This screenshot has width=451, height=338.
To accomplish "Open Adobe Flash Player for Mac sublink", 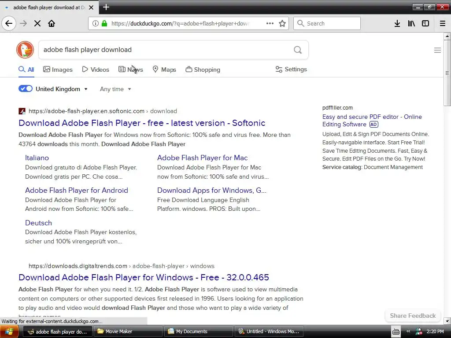I will [202, 158].
